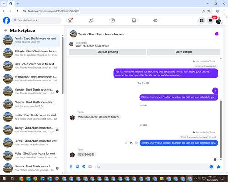Show hidden system tray icons
The height and width of the screenshot is (182, 228).
click(195, 178)
